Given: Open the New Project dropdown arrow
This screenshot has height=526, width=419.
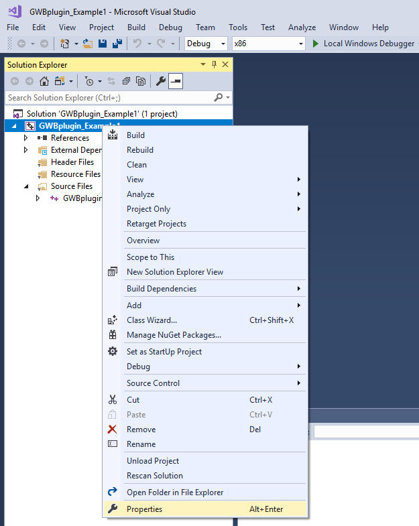Looking at the screenshot, I should click(x=76, y=44).
